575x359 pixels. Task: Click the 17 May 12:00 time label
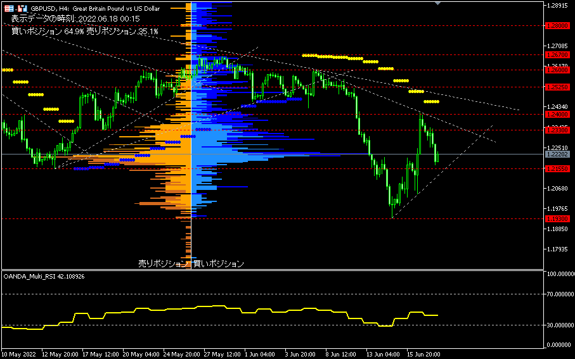(x=101, y=355)
